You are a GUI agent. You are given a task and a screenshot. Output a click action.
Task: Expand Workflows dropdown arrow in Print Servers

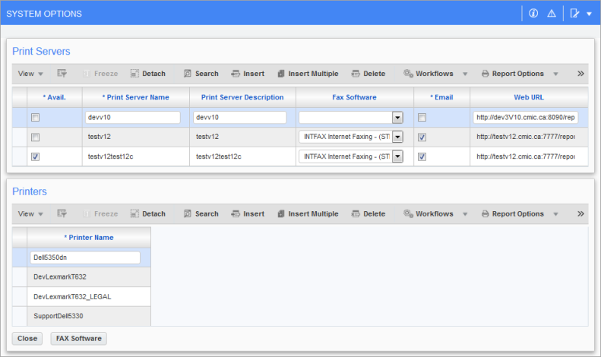point(465,74)
